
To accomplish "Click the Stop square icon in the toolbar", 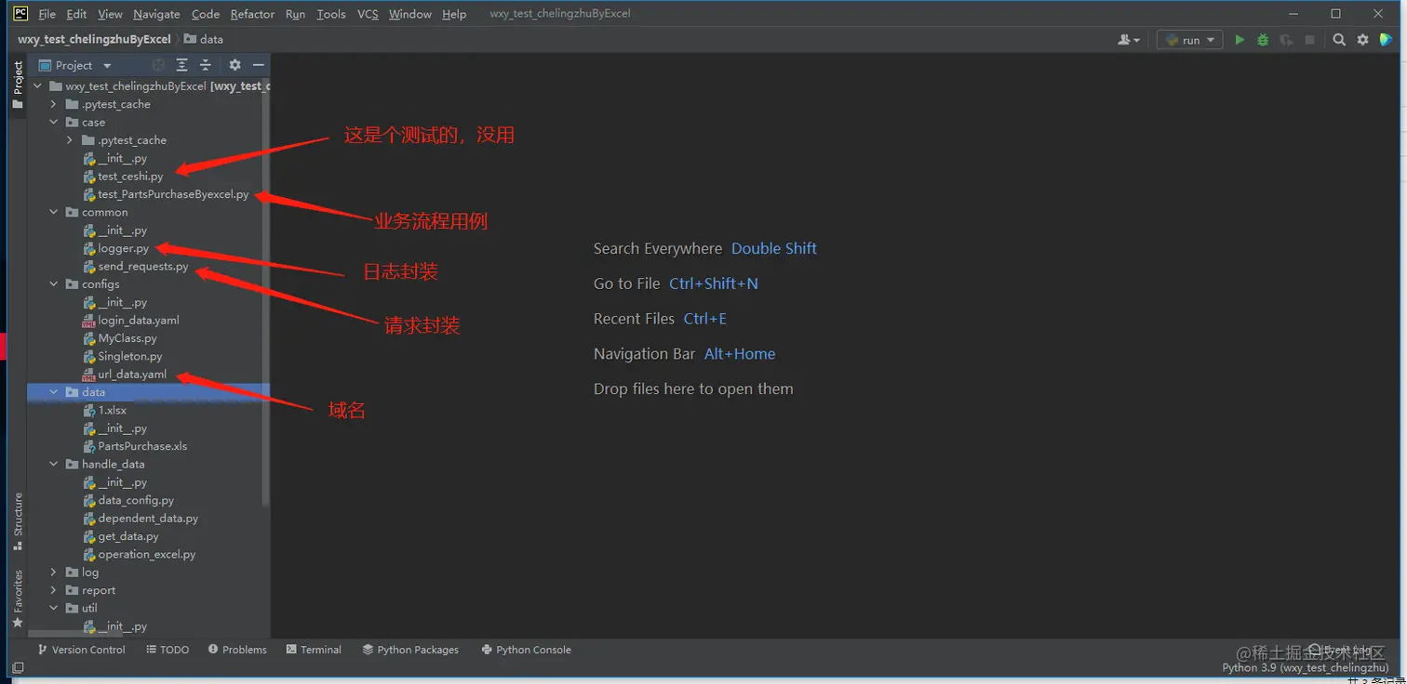I will pos(1310,40).
